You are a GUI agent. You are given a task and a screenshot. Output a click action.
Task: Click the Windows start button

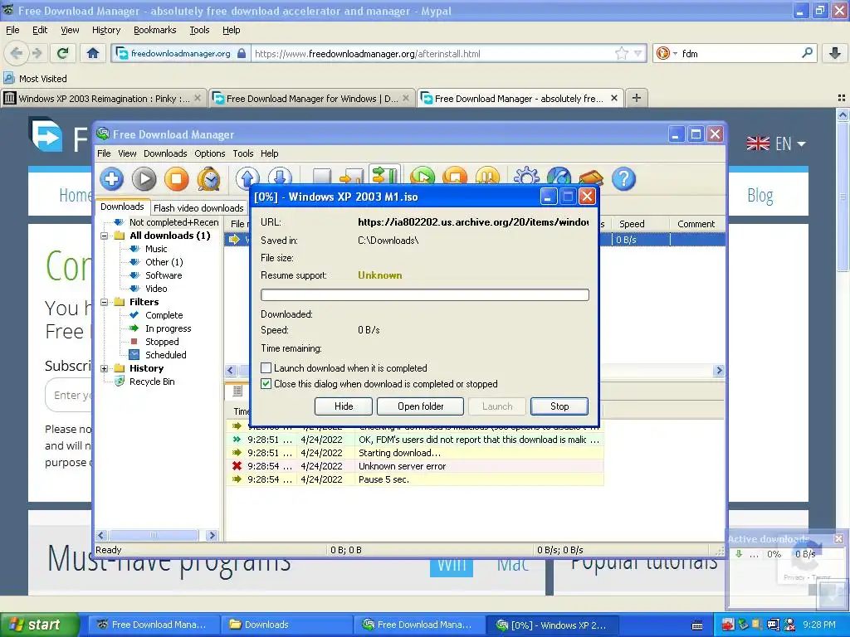[39, 625]
